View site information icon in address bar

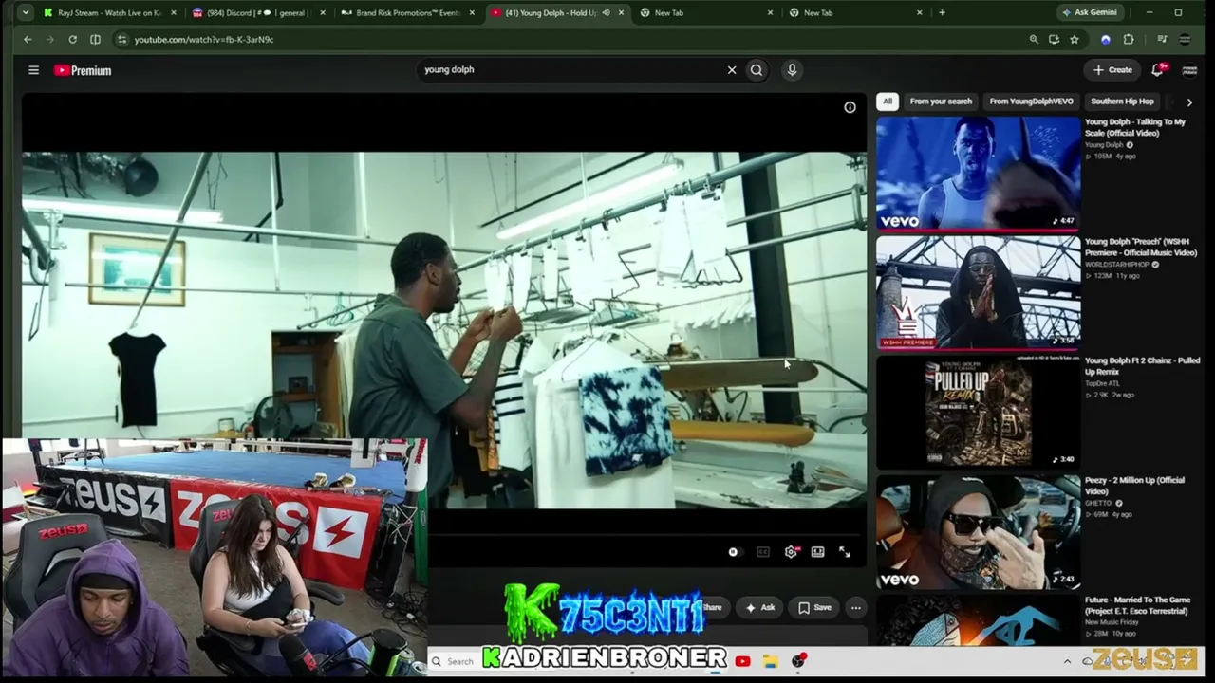(121, 40)
